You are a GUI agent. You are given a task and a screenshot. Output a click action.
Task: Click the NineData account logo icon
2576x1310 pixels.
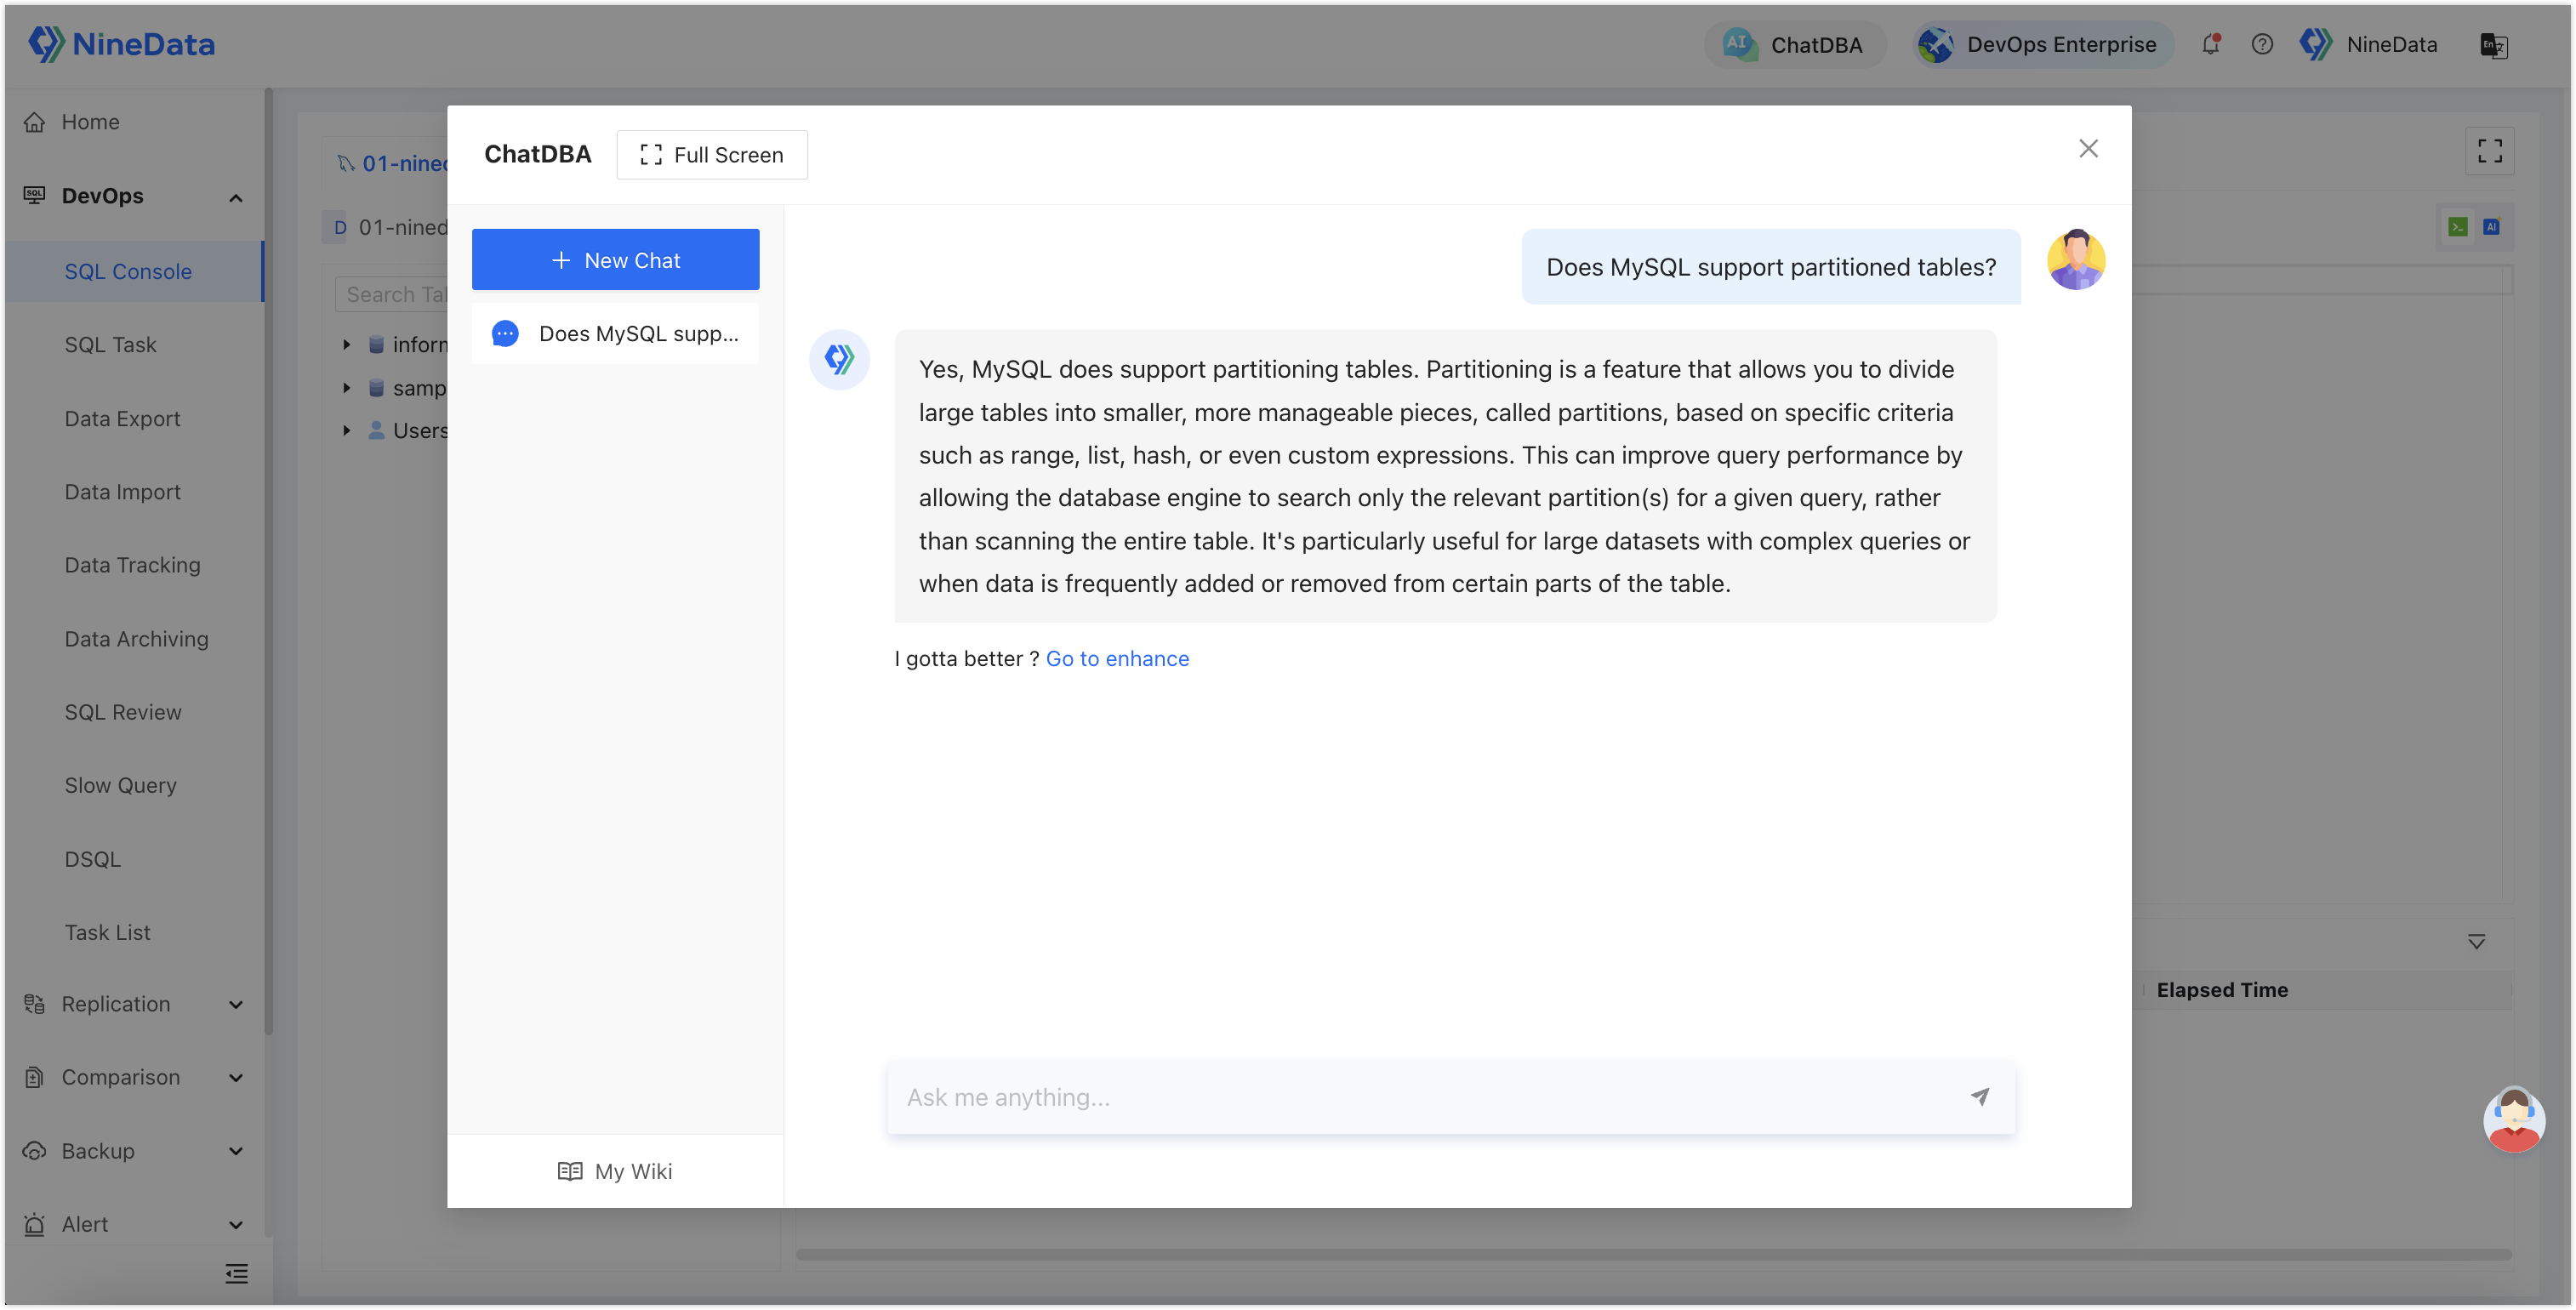[2316, 44]
